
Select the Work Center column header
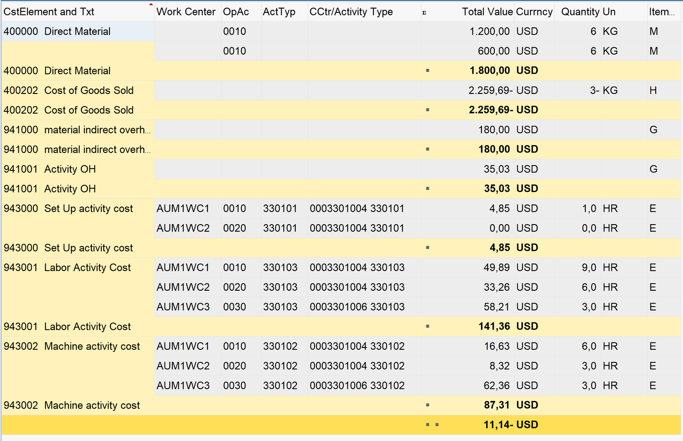click(x=186, y=12)
